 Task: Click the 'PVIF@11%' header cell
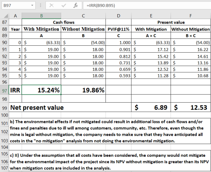pos(119,29)
